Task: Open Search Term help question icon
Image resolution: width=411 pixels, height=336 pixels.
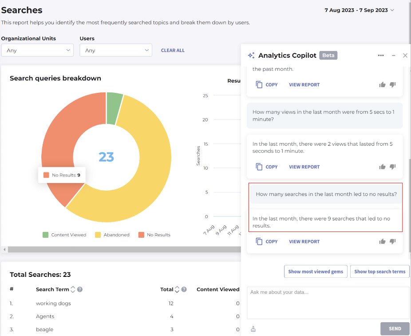Action: 80,289
